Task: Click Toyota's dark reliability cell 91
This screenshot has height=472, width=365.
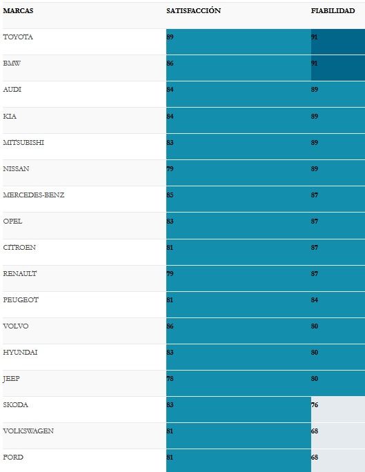Action: (338, 42)
